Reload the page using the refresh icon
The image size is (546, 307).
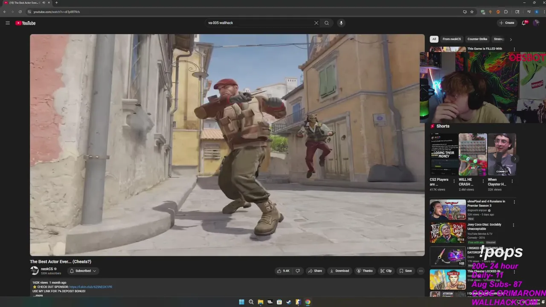tap(20, 12)
